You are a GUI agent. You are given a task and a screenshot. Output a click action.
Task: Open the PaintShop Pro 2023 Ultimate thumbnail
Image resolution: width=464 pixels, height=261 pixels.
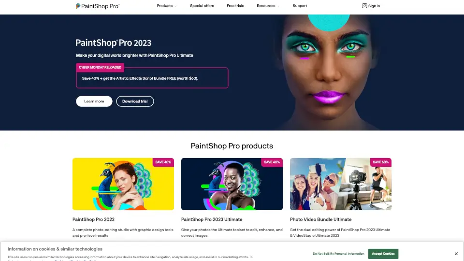(232, 184)
